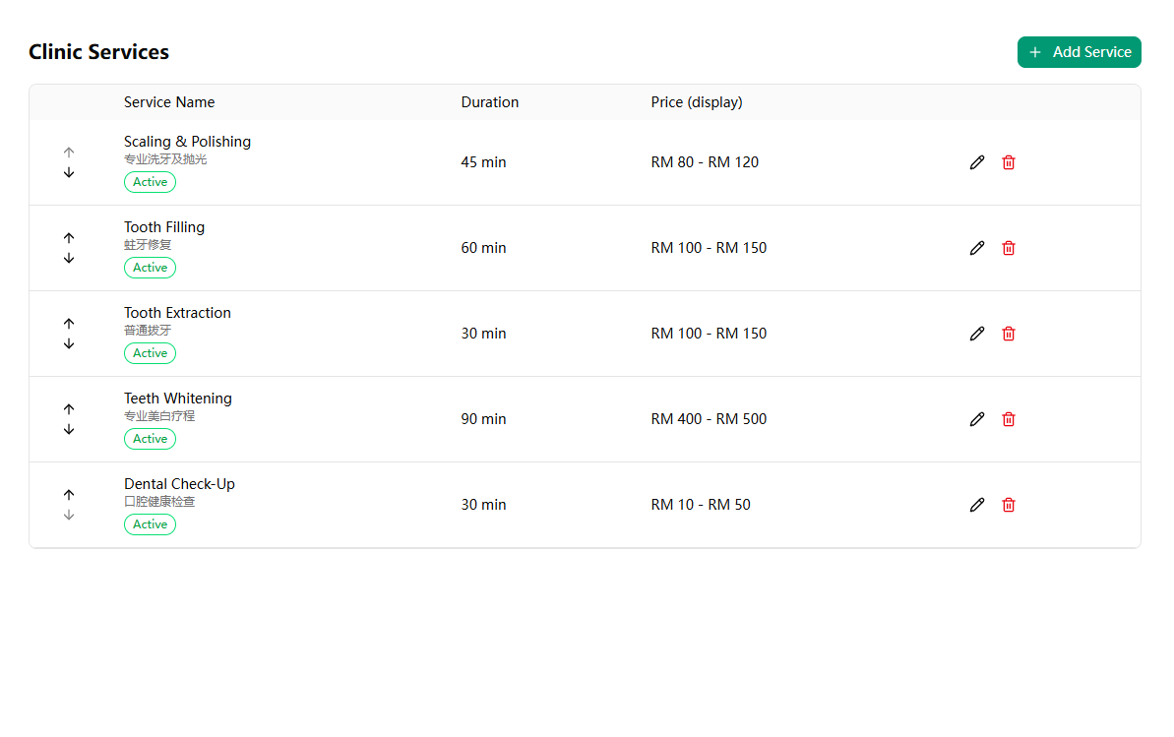Click Active badge on Teeth Whitening
The height and width of the screenshot is (737, 1174).
[150, 439]
